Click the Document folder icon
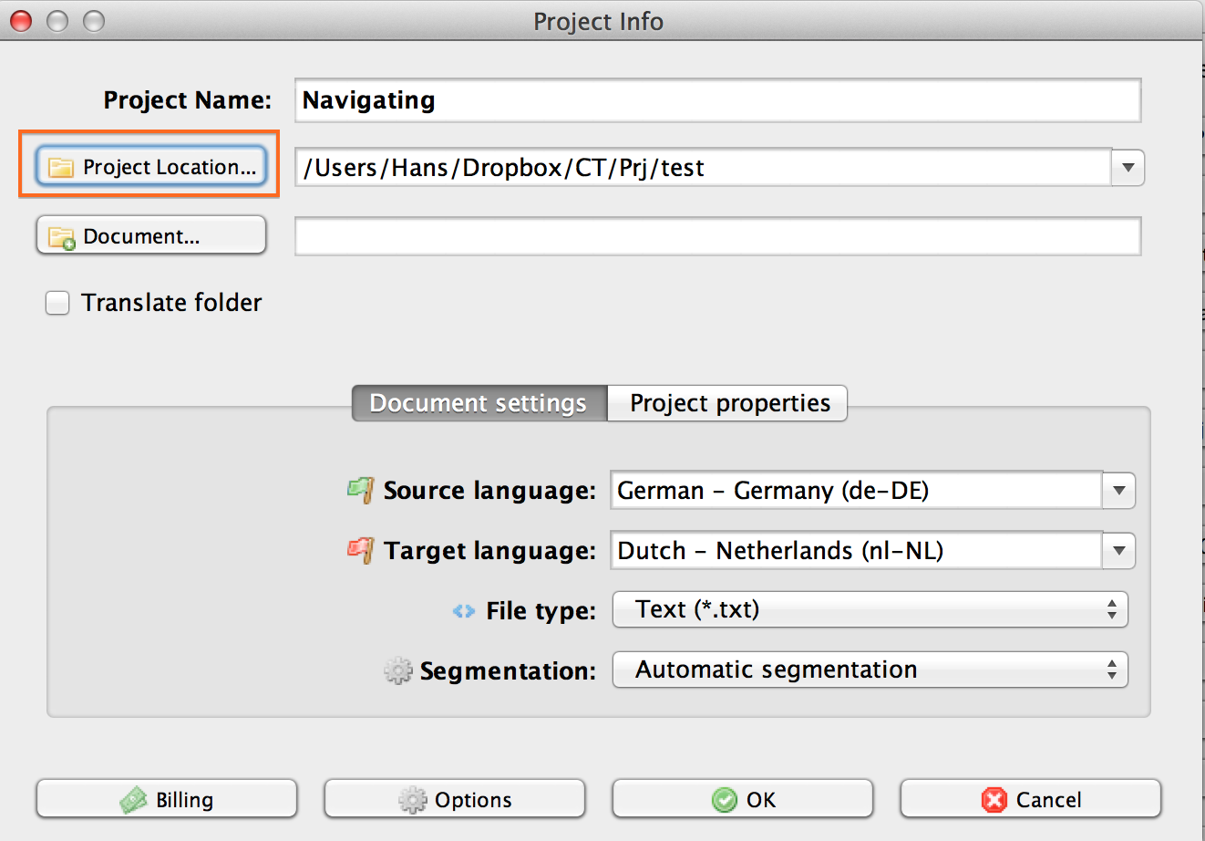This screenshot has height=841, width=1205. (x=61, y=238)
